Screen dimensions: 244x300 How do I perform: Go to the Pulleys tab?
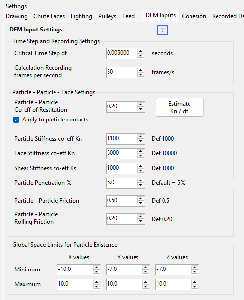click(x=107, y=16)
